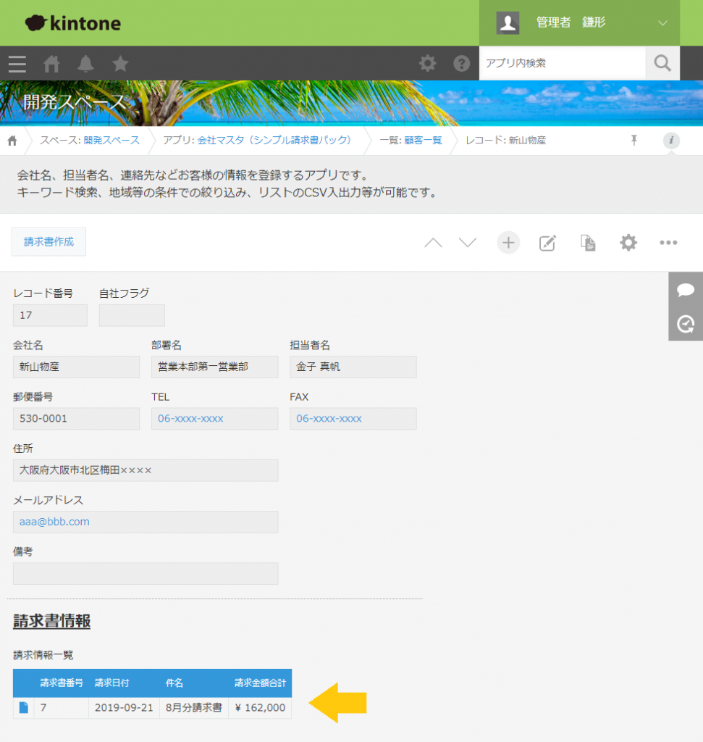
Task: Go to the next record arrow
Action: point(468,243)
